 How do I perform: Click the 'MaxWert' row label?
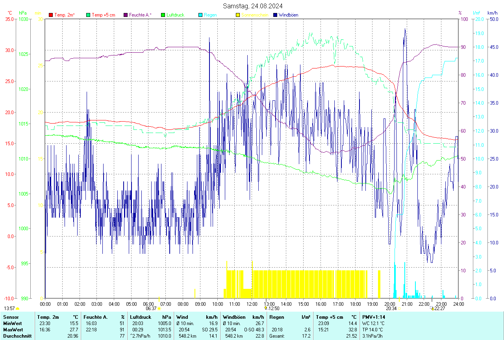[x=13, y=329]
